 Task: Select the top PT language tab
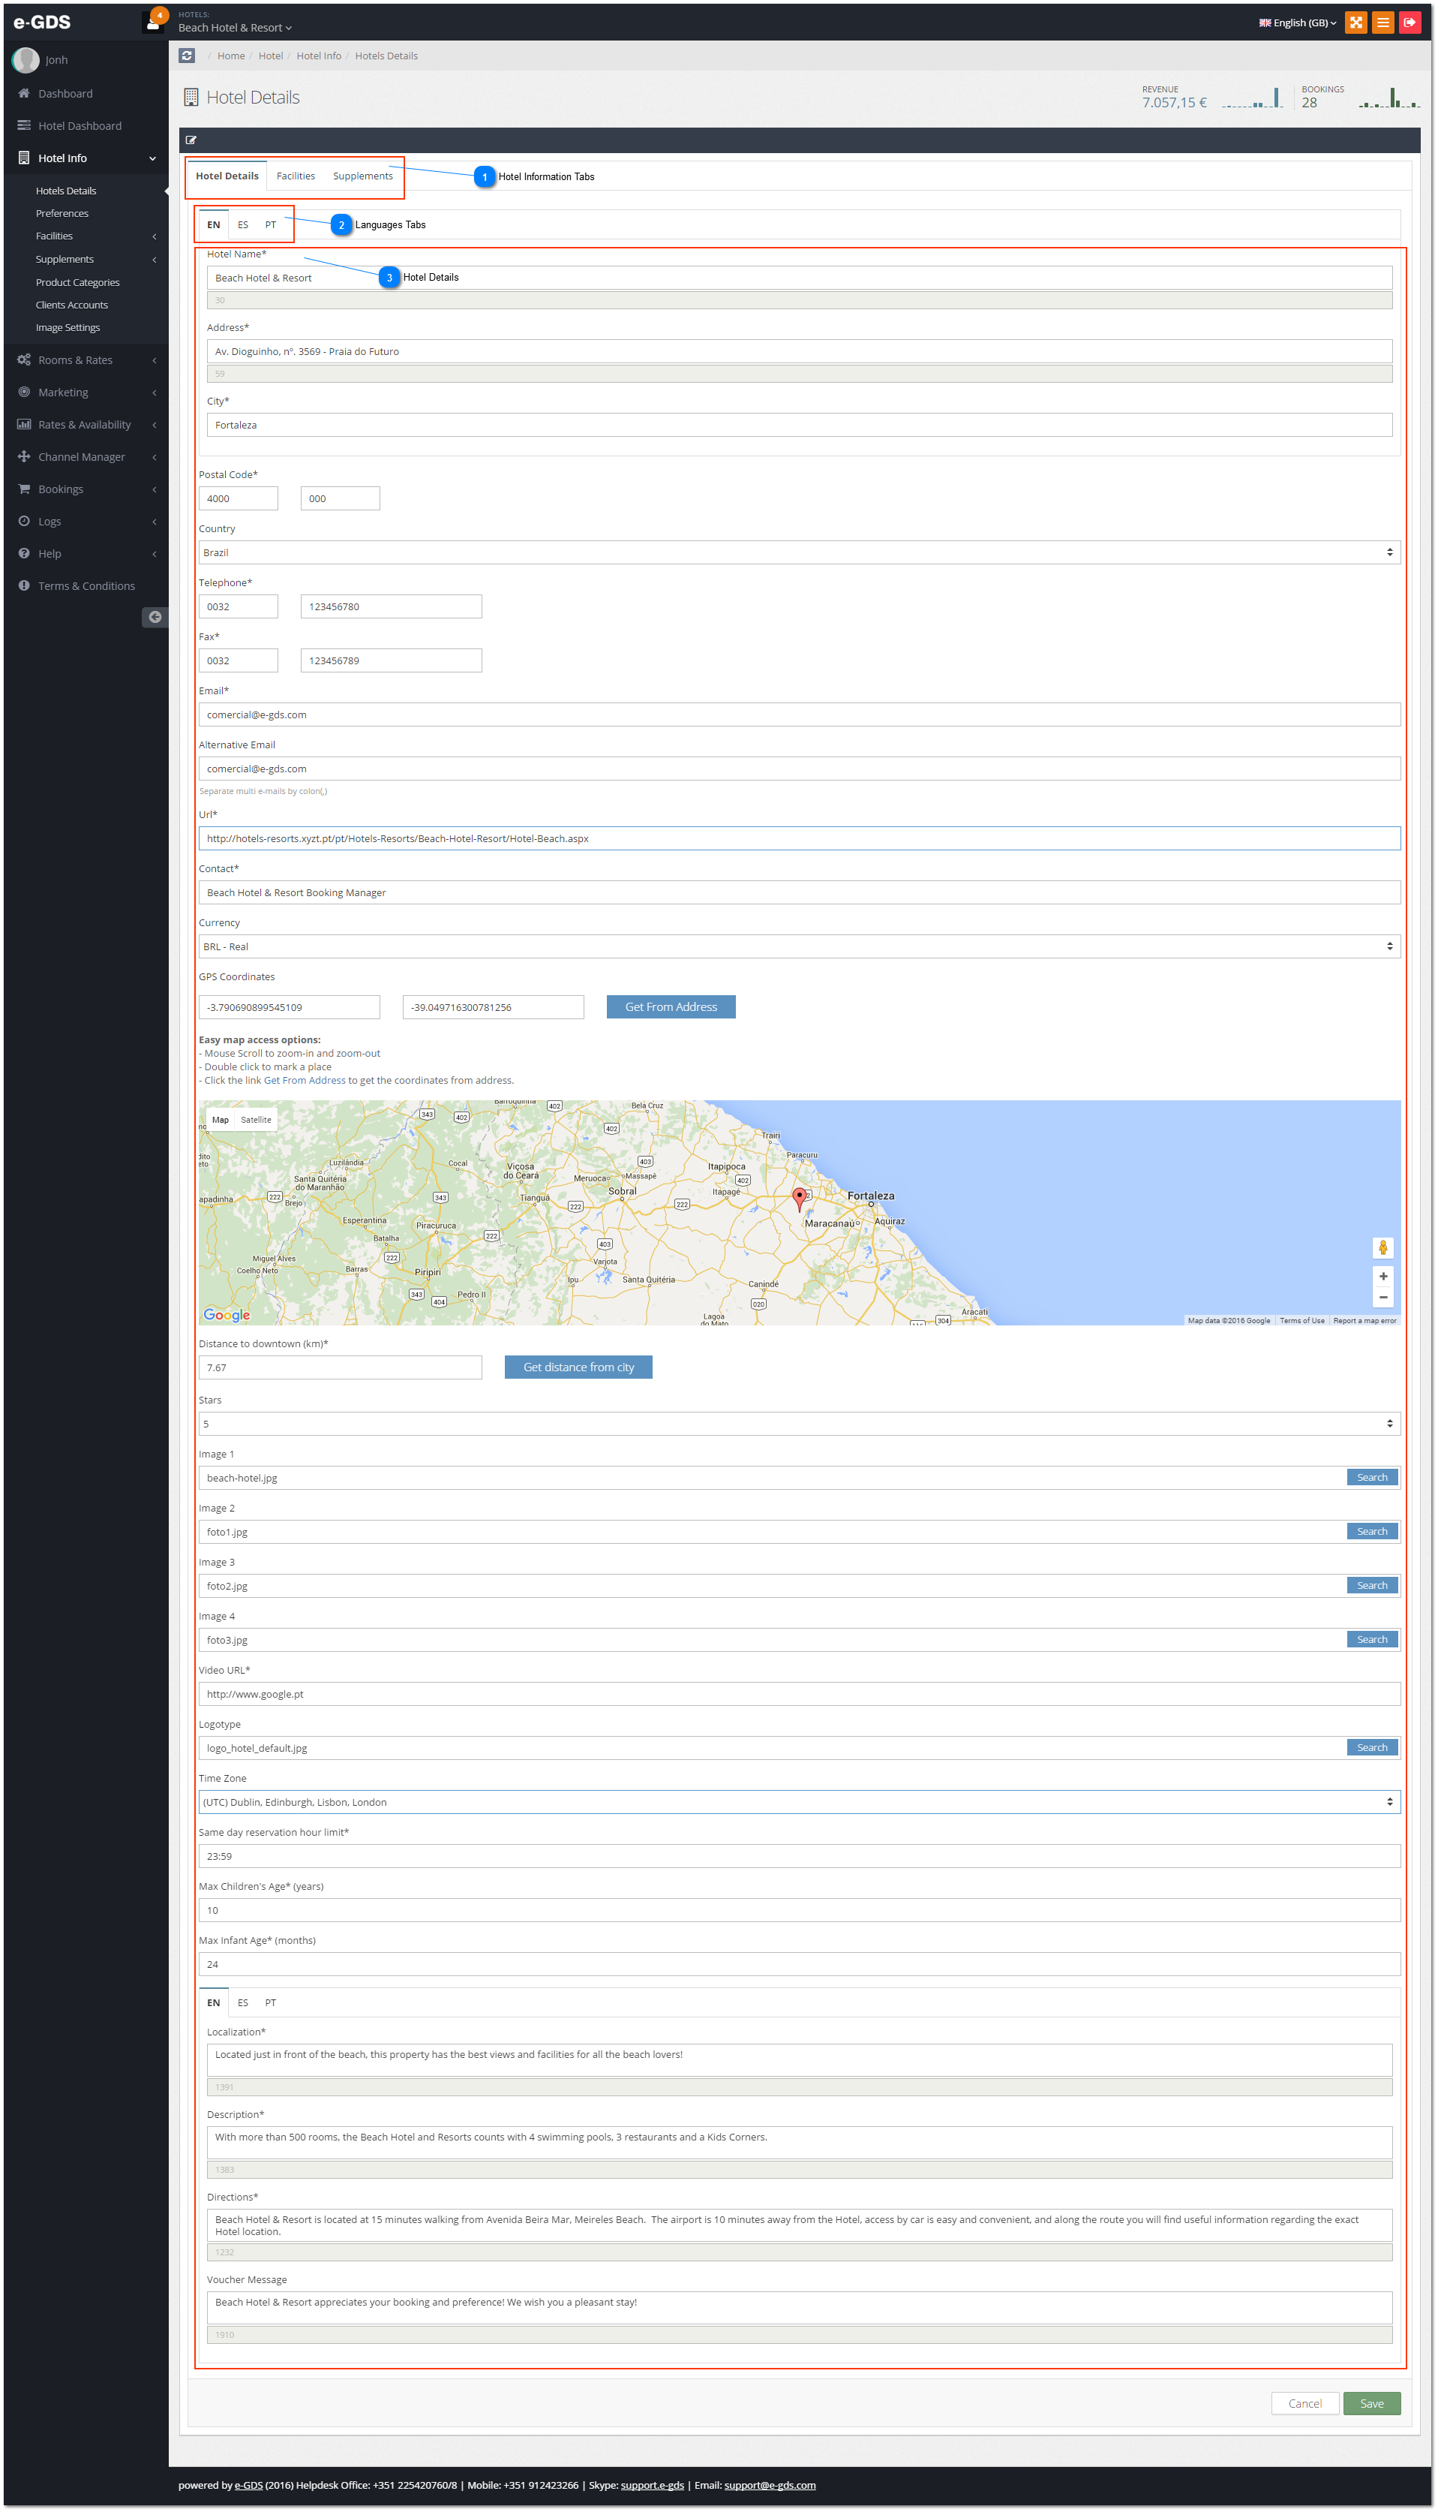[271, 225]
